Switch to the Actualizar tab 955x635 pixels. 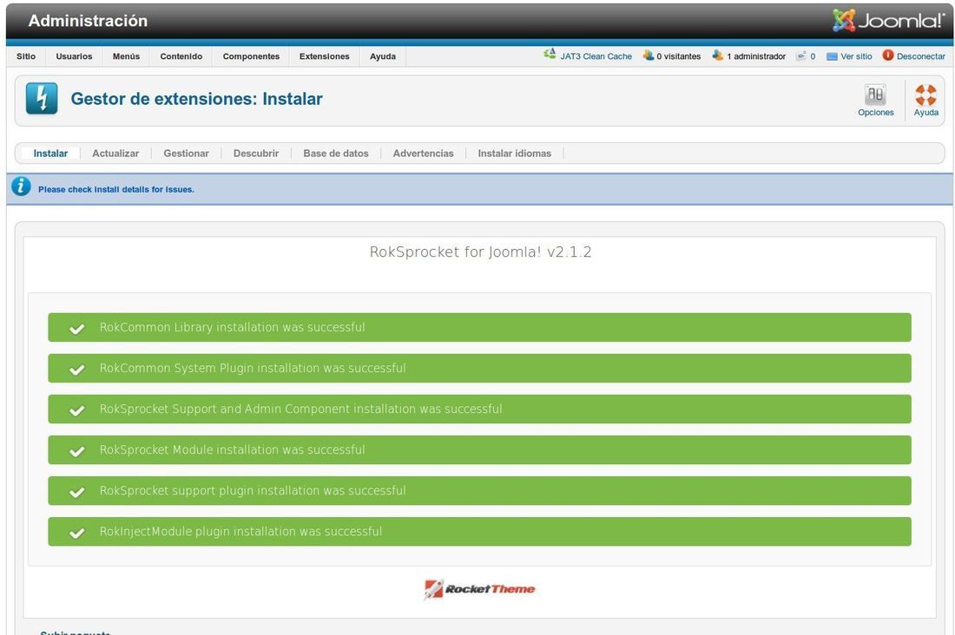point(115,154)
